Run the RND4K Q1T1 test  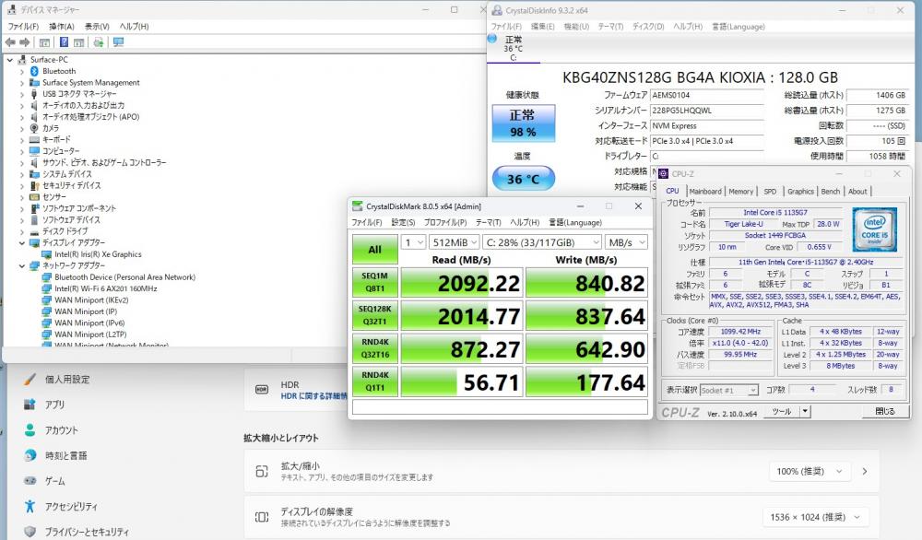(x=374, y=382)
